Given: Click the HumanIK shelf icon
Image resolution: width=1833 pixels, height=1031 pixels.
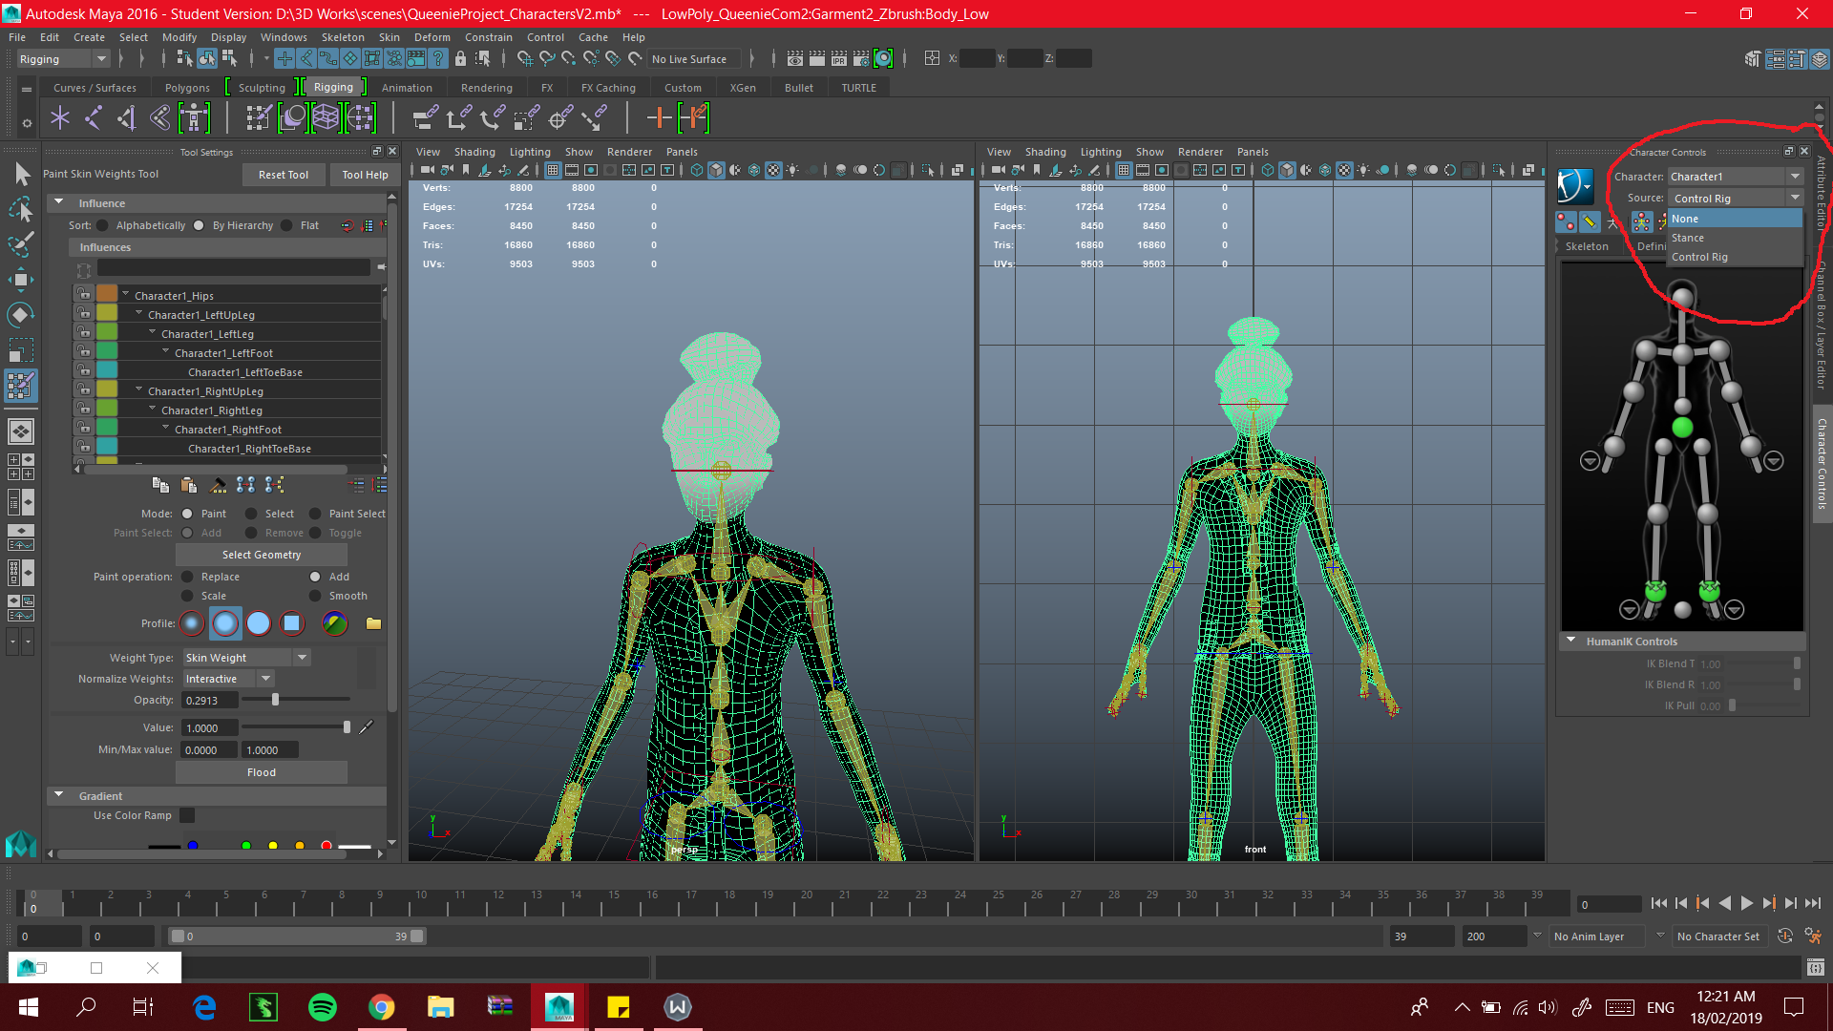Looking at the screenshot, I should [x=194, y=118].
